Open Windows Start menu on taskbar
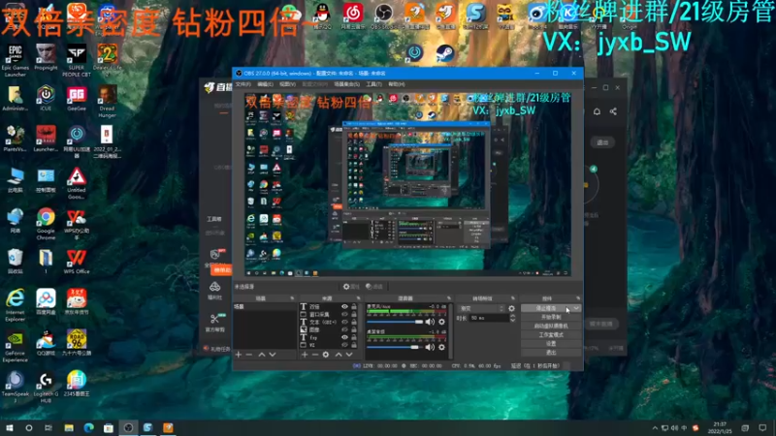This screenshot has width=776, height=436. [10, 427]
